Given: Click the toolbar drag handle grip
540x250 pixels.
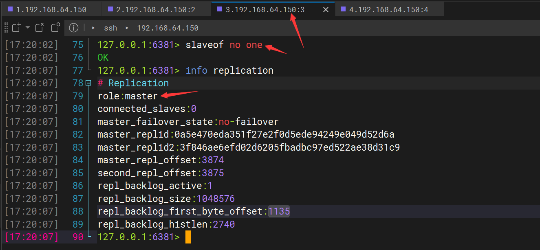Looking at the screenshot, I should [6, 28].
